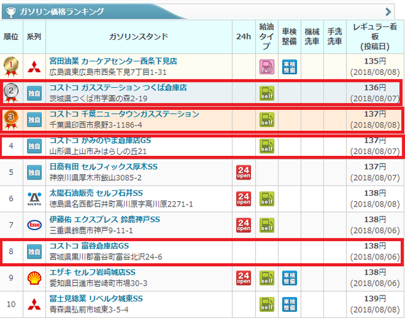This screenshot has height=324, width=405.
Task: Click the Shell brand logo in the エザキ row
Action: point(34,278)
